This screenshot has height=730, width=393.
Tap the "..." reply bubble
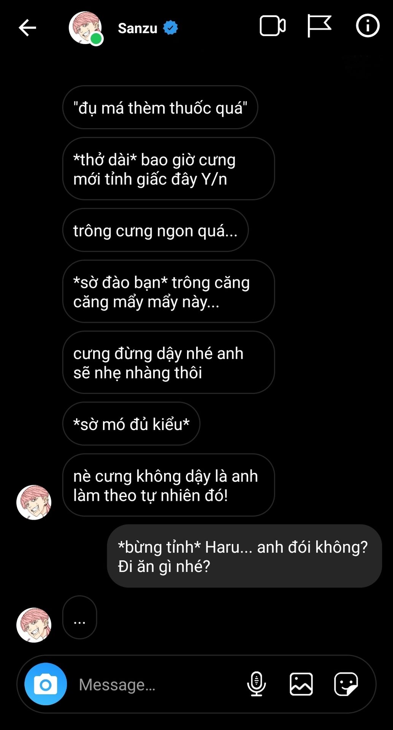point(79,617)
